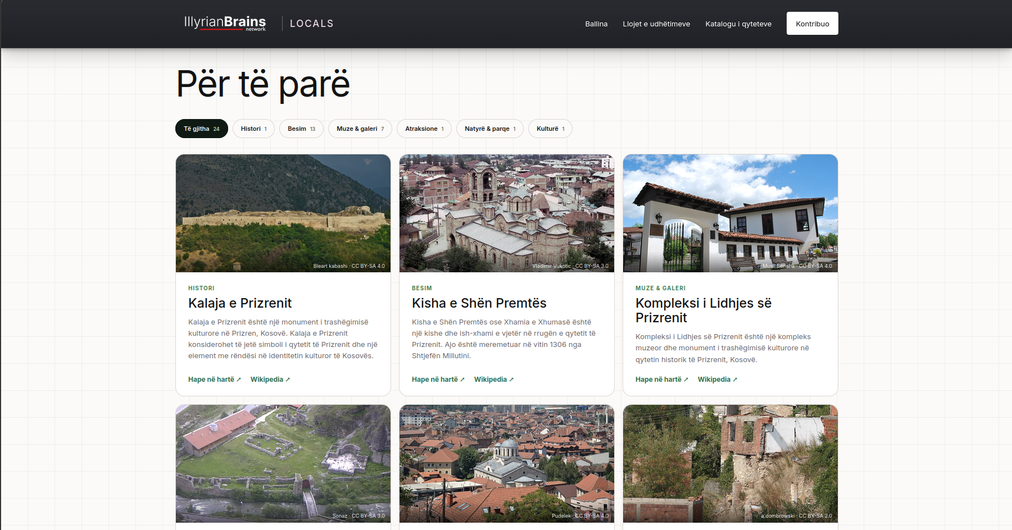Image resolution: width=1012 pixels, height=530 pixels.
Task: Click Vladimir Vukotic CC BY-SA 3.0 credit
Action: tap(570, 266)
